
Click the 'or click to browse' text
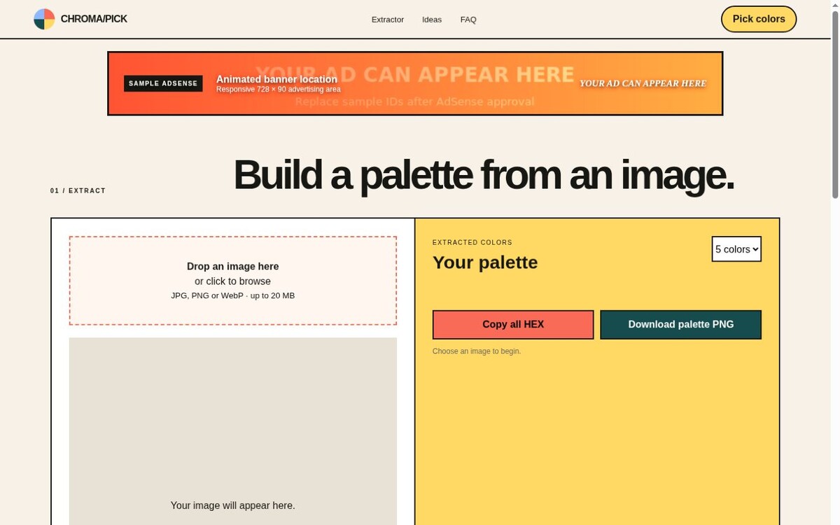(233, 281)
